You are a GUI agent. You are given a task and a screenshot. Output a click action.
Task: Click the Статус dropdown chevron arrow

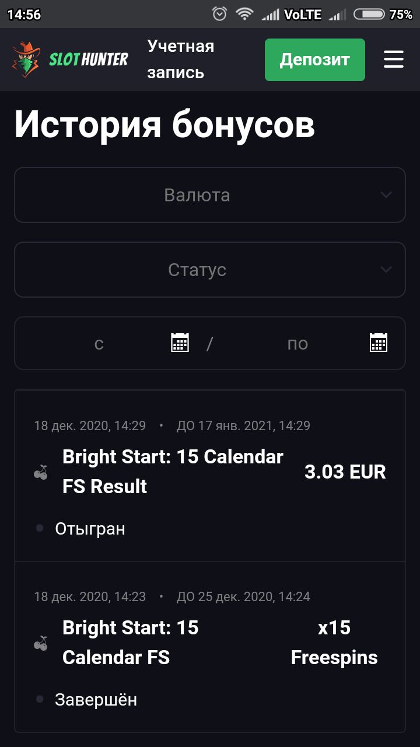click(386, 270)
